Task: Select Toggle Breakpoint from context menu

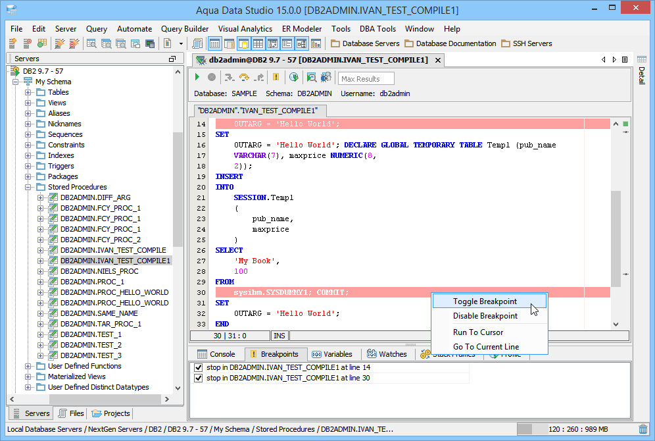Action: (x=485, y=301)
